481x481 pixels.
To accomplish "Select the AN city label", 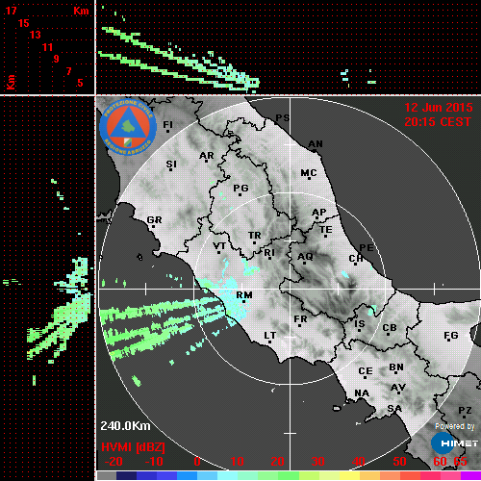I will point(316,144).
